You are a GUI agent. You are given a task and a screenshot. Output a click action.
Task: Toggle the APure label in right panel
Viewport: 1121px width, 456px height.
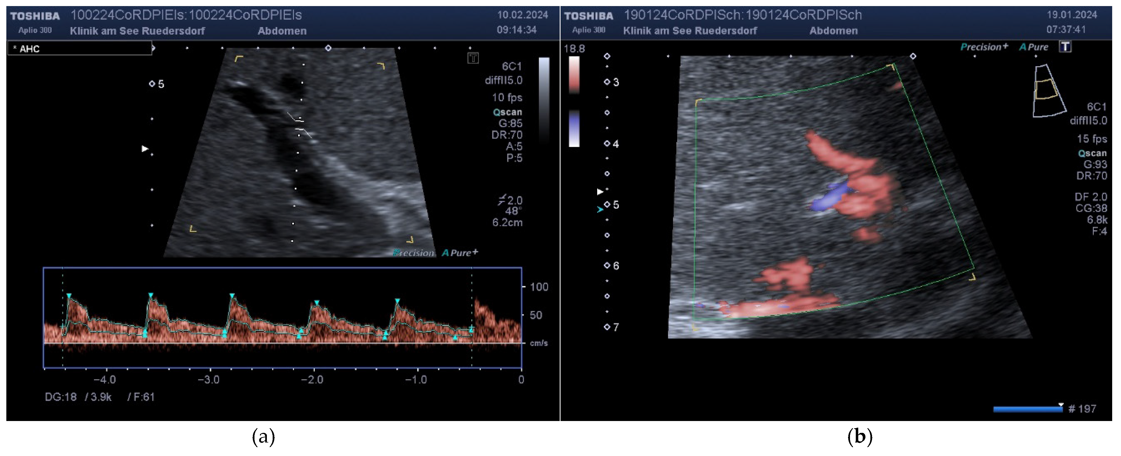click(1034, 47)
